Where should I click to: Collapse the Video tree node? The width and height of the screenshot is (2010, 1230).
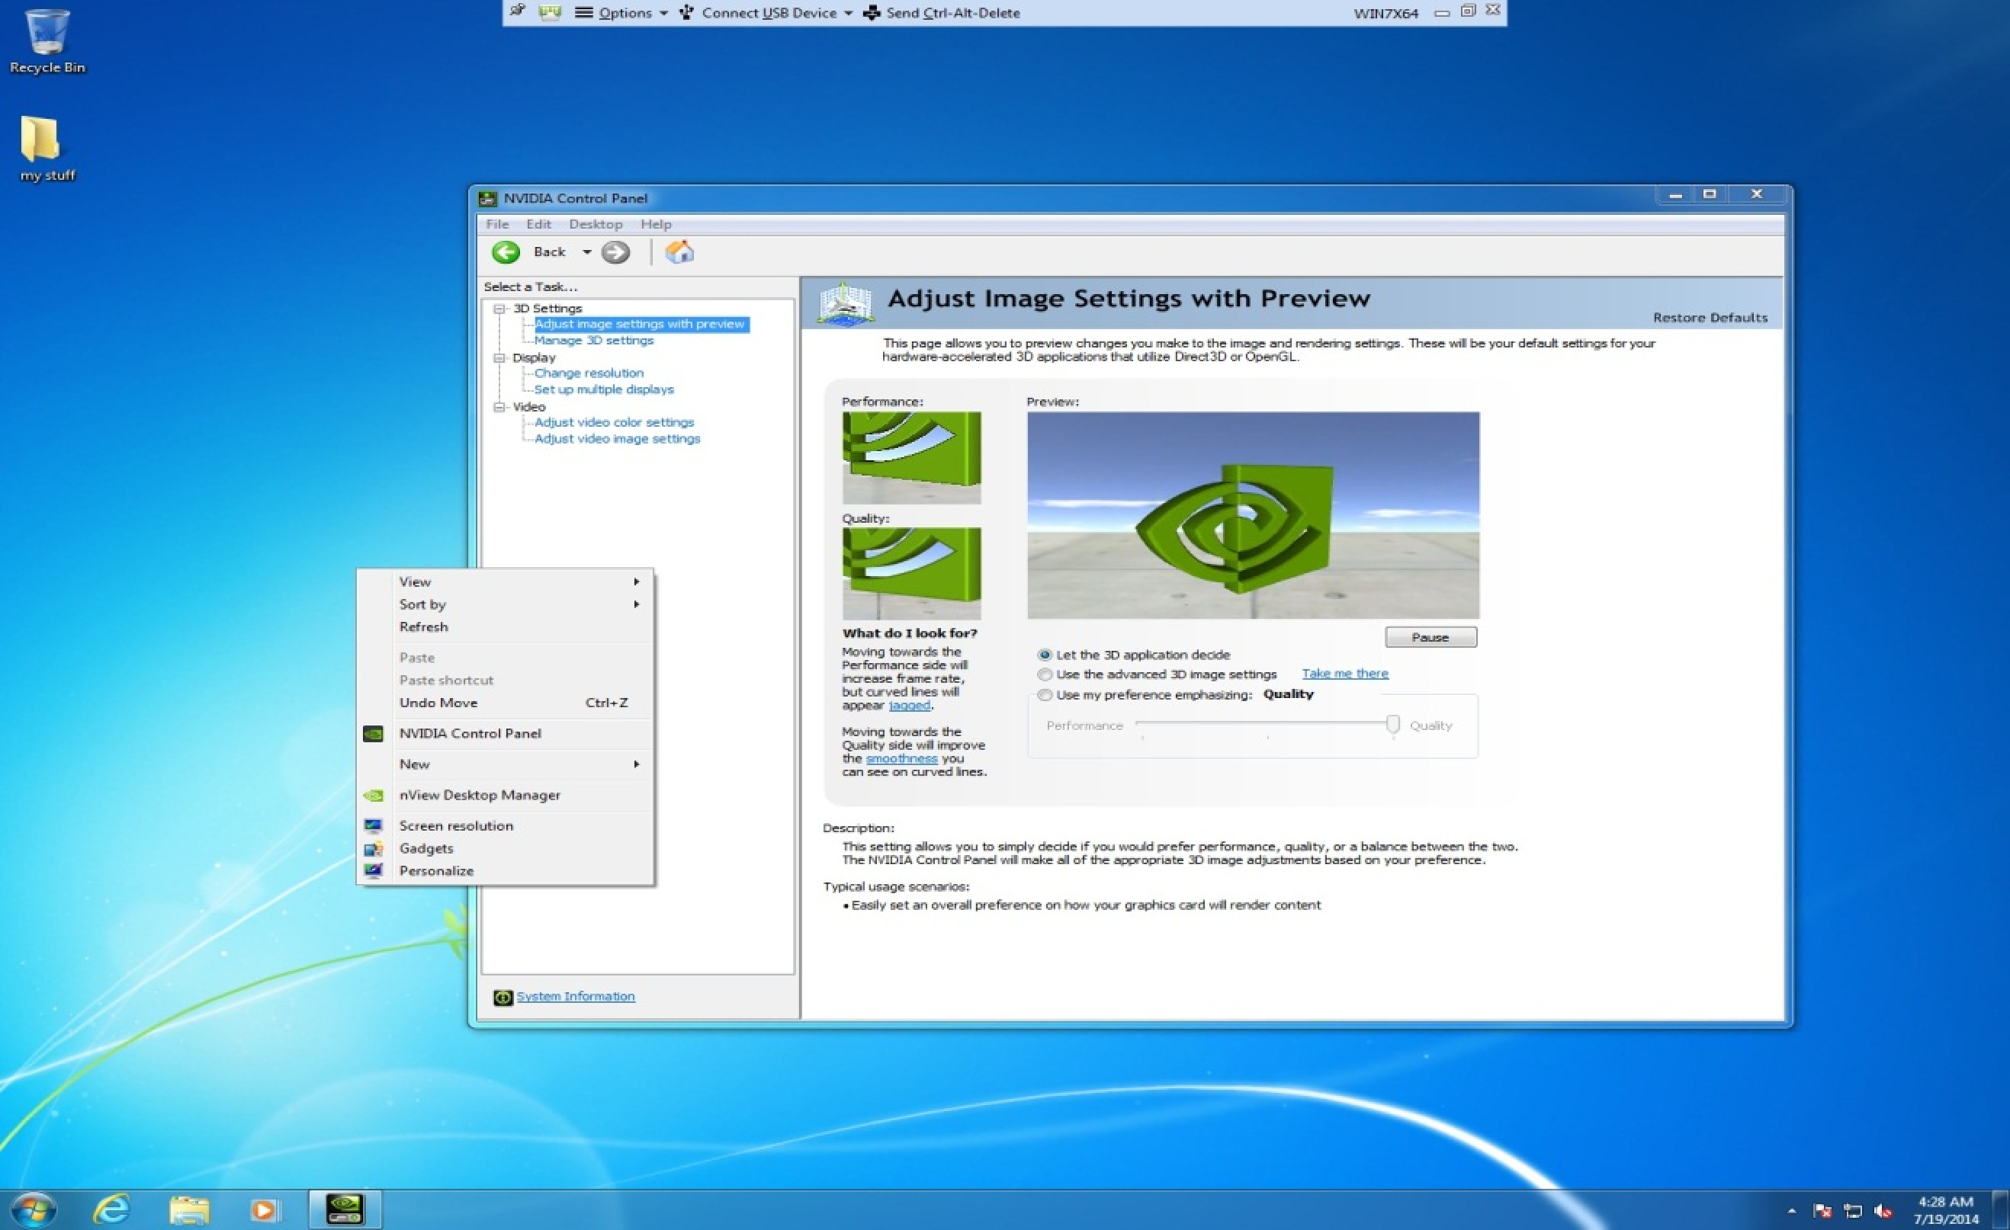tap(500, 407)
